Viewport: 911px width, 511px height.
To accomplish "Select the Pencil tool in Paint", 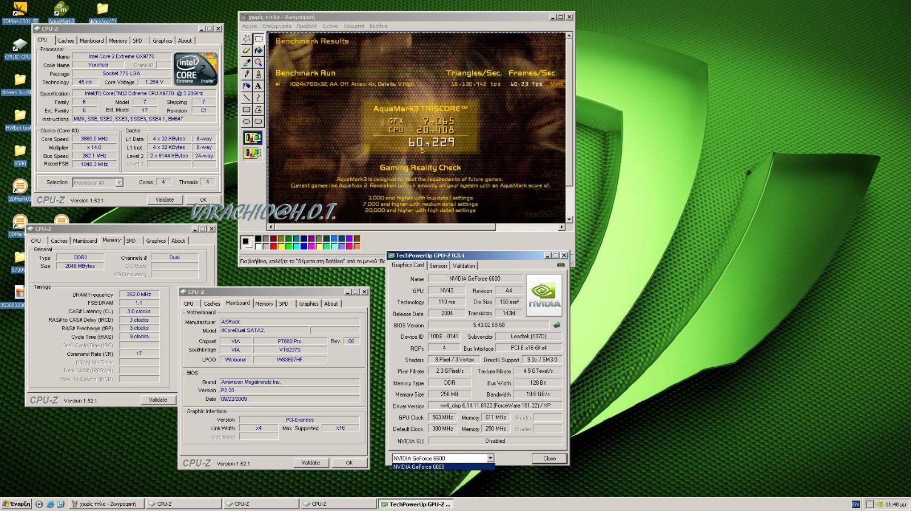I will (247, 74).
